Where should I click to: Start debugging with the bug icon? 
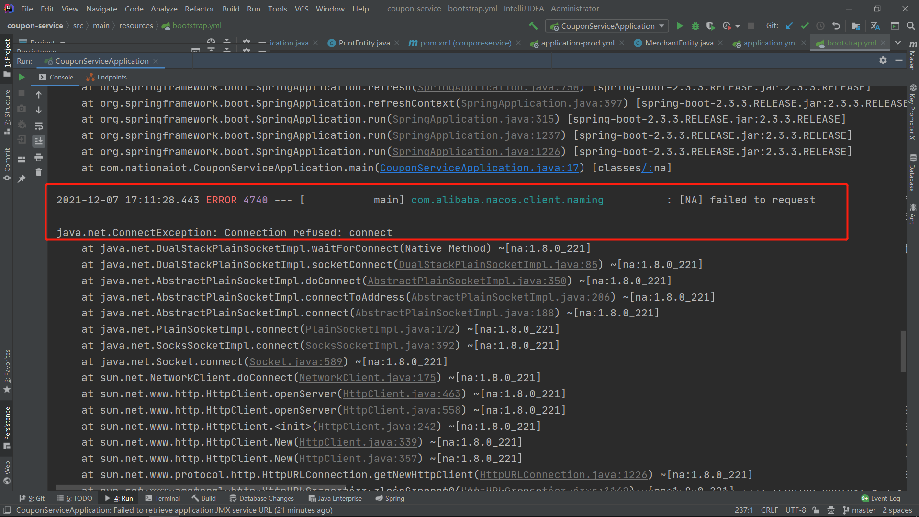[695, 26]
